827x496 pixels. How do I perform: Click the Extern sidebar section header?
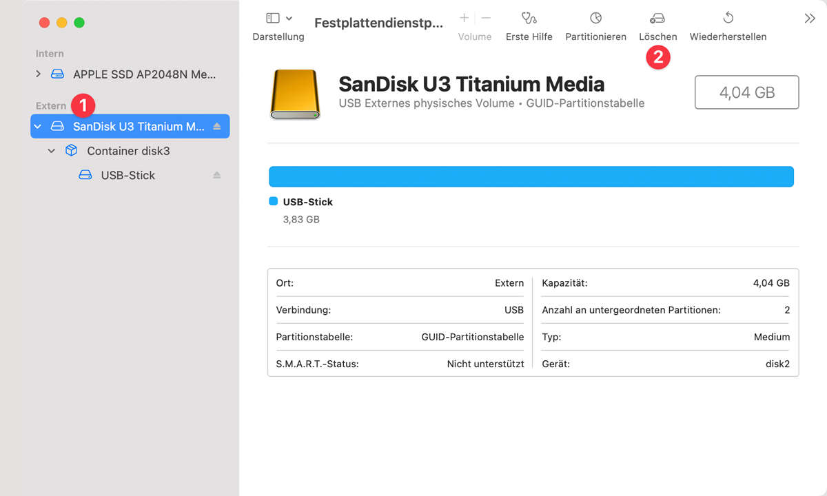coord(51,105)
